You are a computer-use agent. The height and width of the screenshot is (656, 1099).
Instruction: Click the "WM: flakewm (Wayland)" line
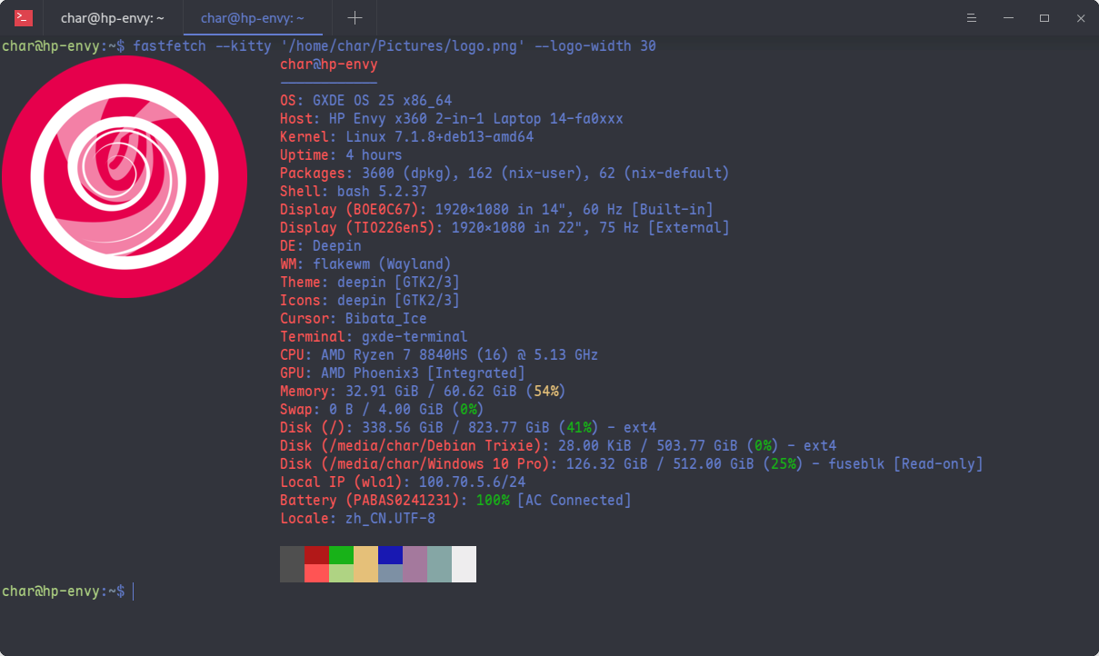365,264
